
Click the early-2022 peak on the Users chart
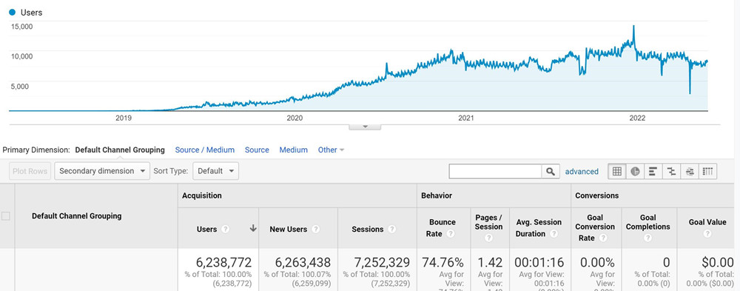tap(633, 27)
